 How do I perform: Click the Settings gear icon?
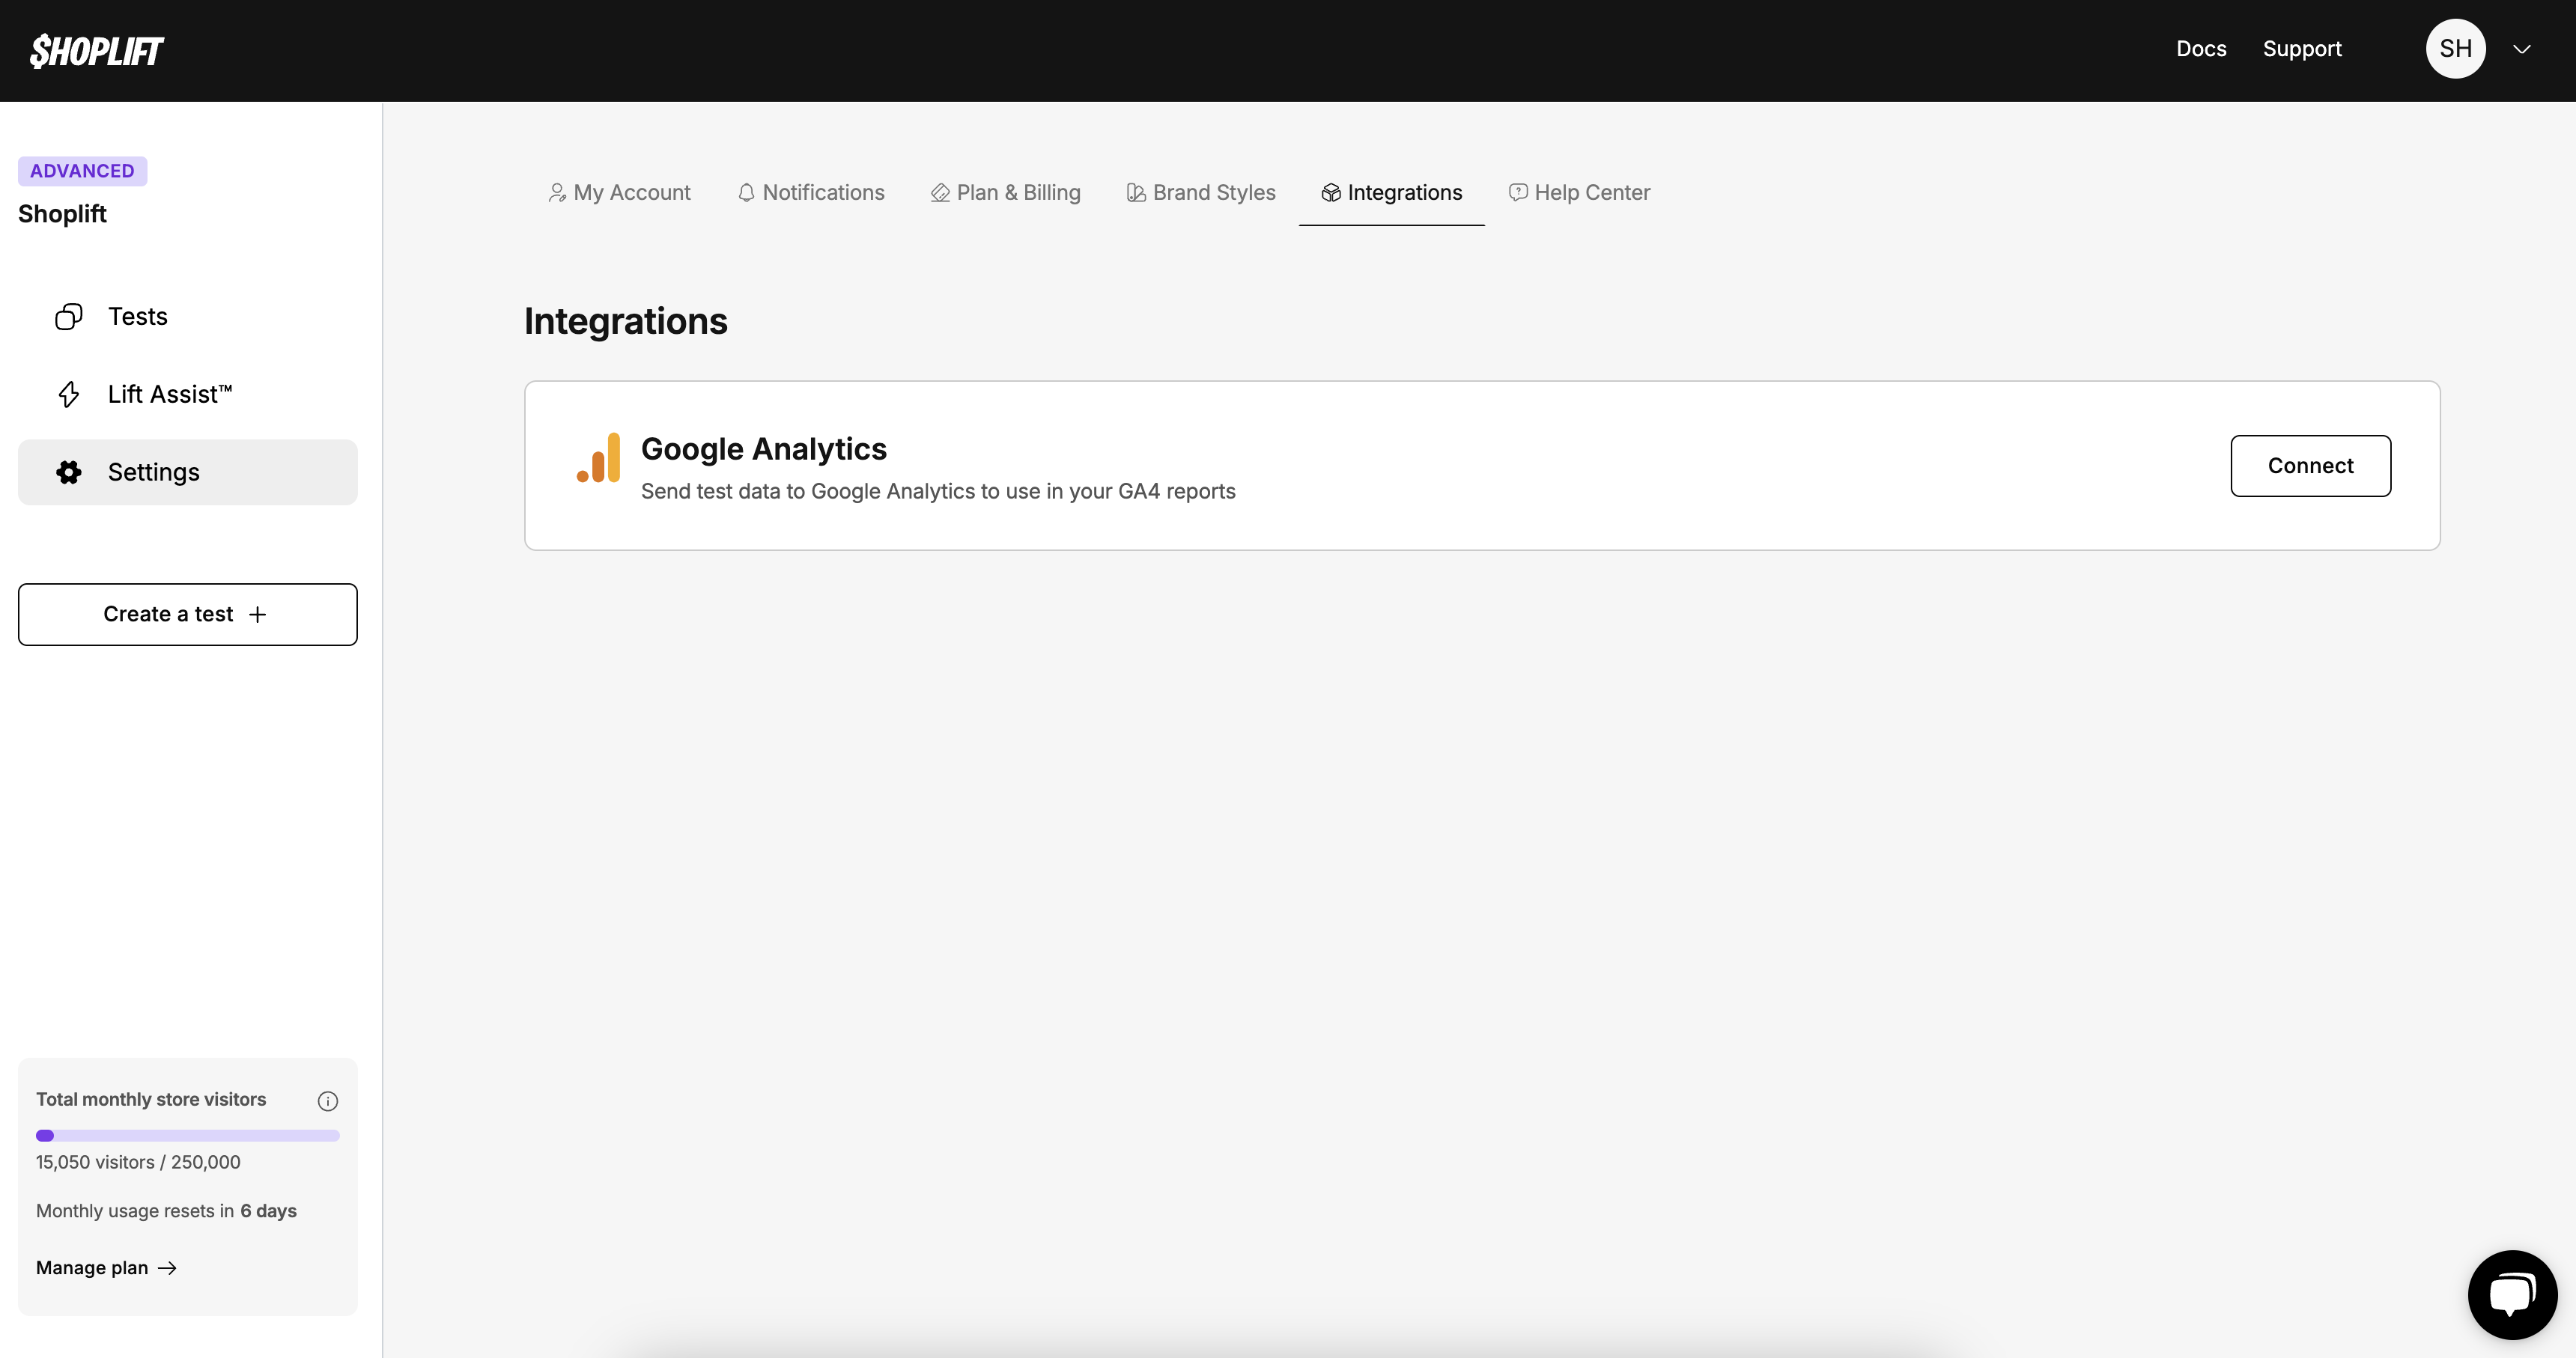pos(68,472)
